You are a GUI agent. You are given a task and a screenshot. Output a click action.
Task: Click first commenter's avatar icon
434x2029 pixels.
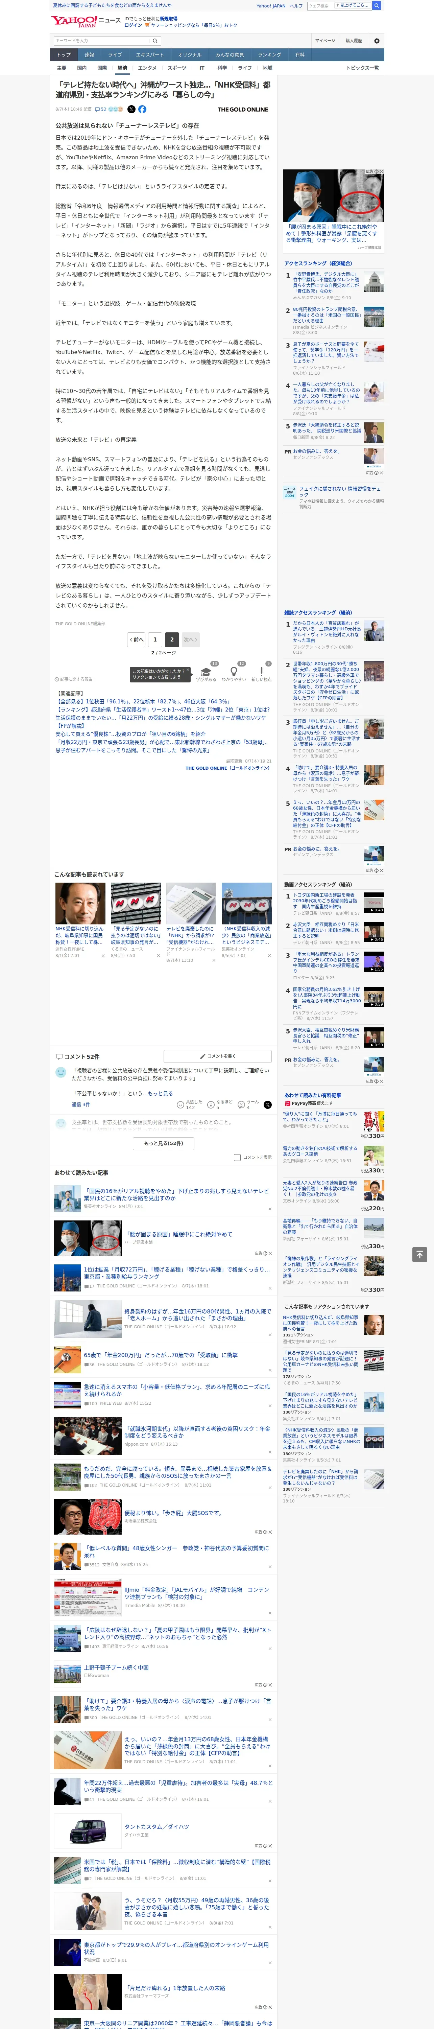[x=61, y=1073]
